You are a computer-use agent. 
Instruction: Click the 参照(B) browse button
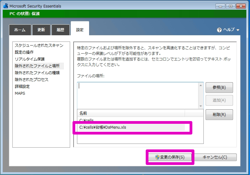pyautogui.click(x=219, y=87)
